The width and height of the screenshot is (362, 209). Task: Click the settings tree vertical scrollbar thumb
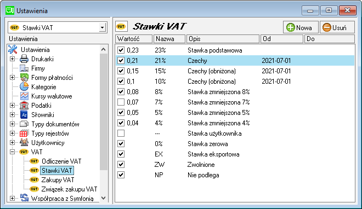104,112
